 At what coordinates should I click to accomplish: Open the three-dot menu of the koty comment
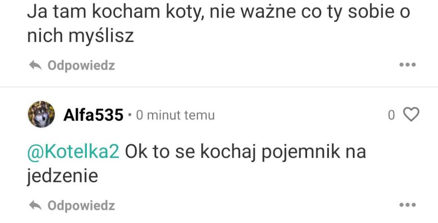point(407,65)
